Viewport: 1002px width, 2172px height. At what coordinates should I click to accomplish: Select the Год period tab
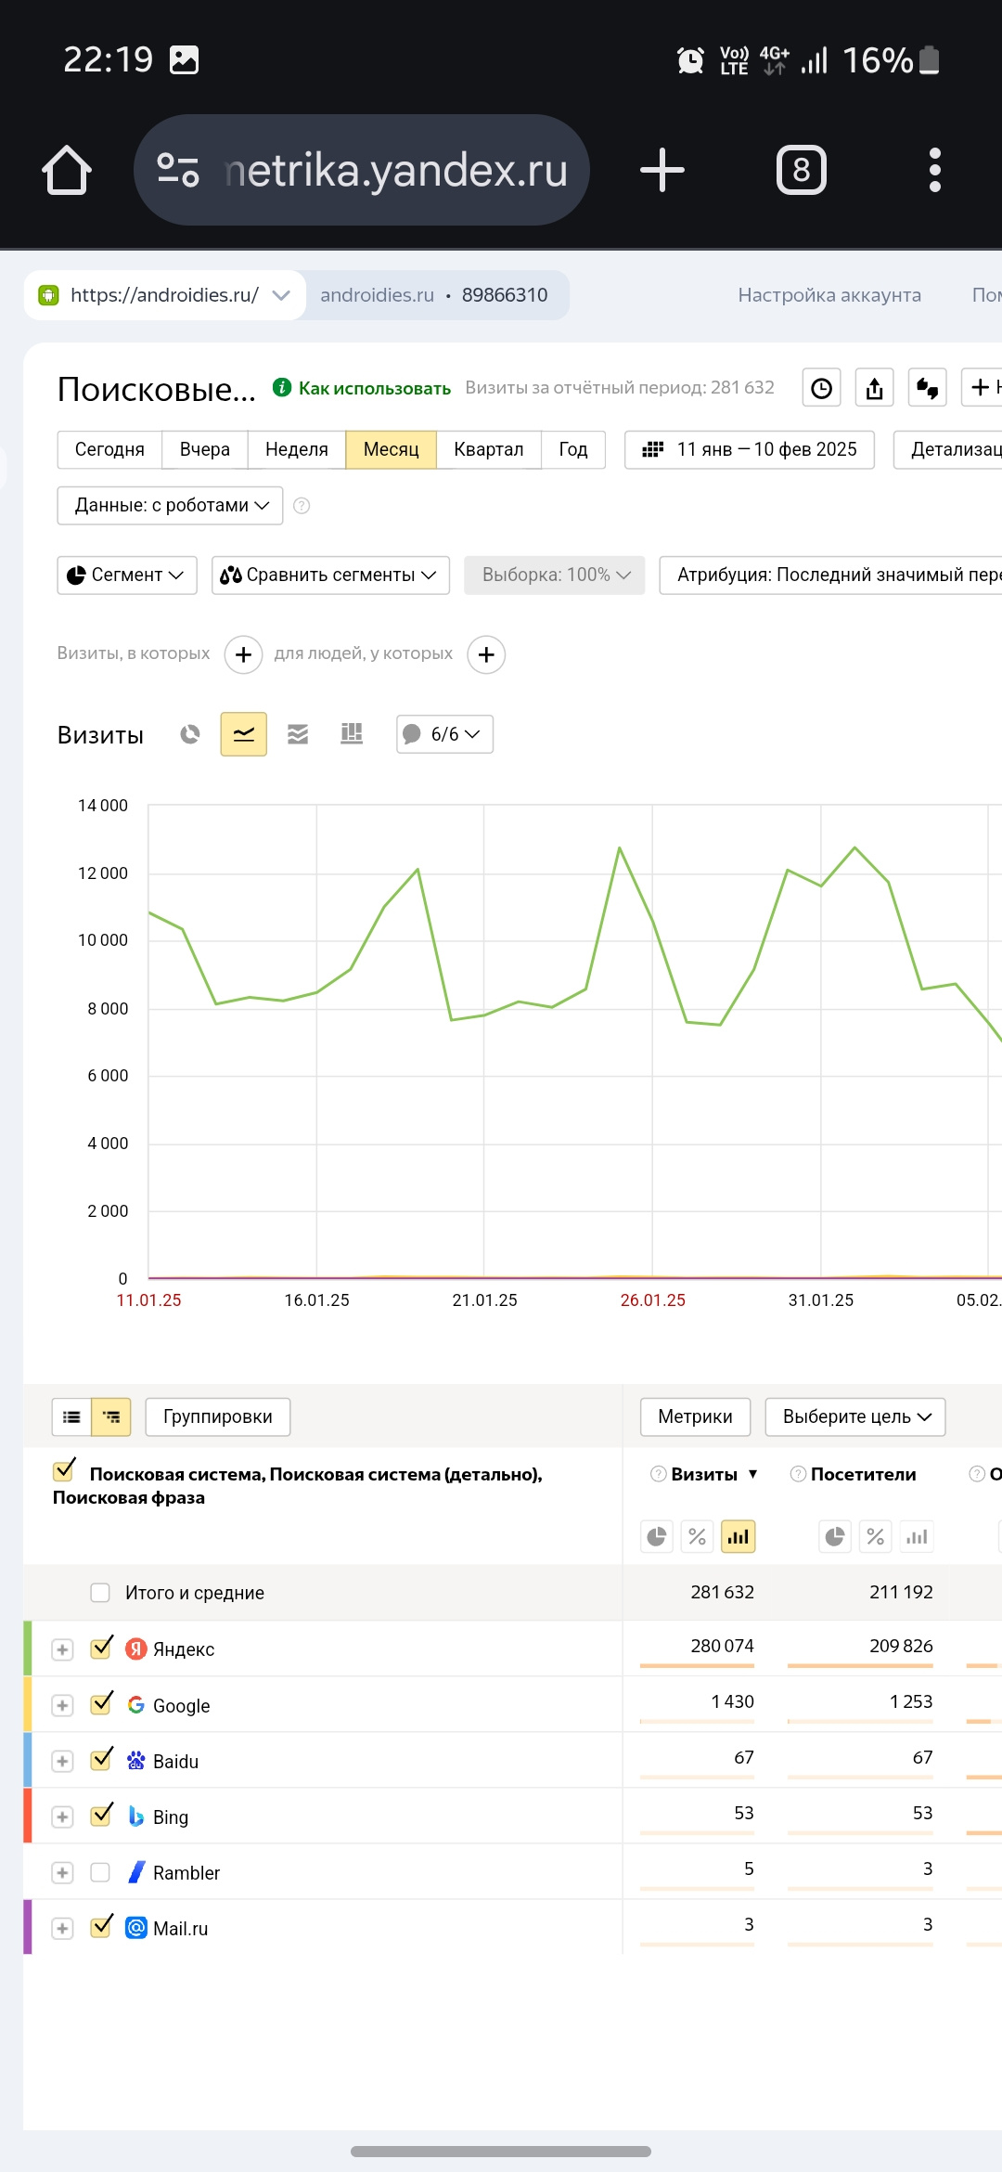click(x=573, y=449)
